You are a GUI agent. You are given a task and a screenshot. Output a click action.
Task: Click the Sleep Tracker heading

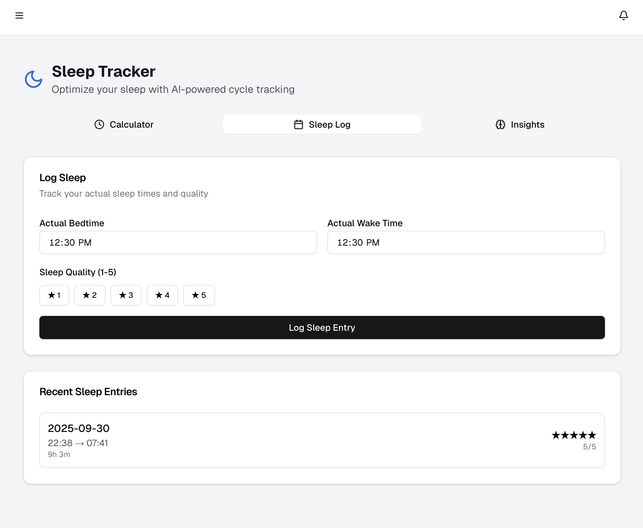[x=104, y=71]
